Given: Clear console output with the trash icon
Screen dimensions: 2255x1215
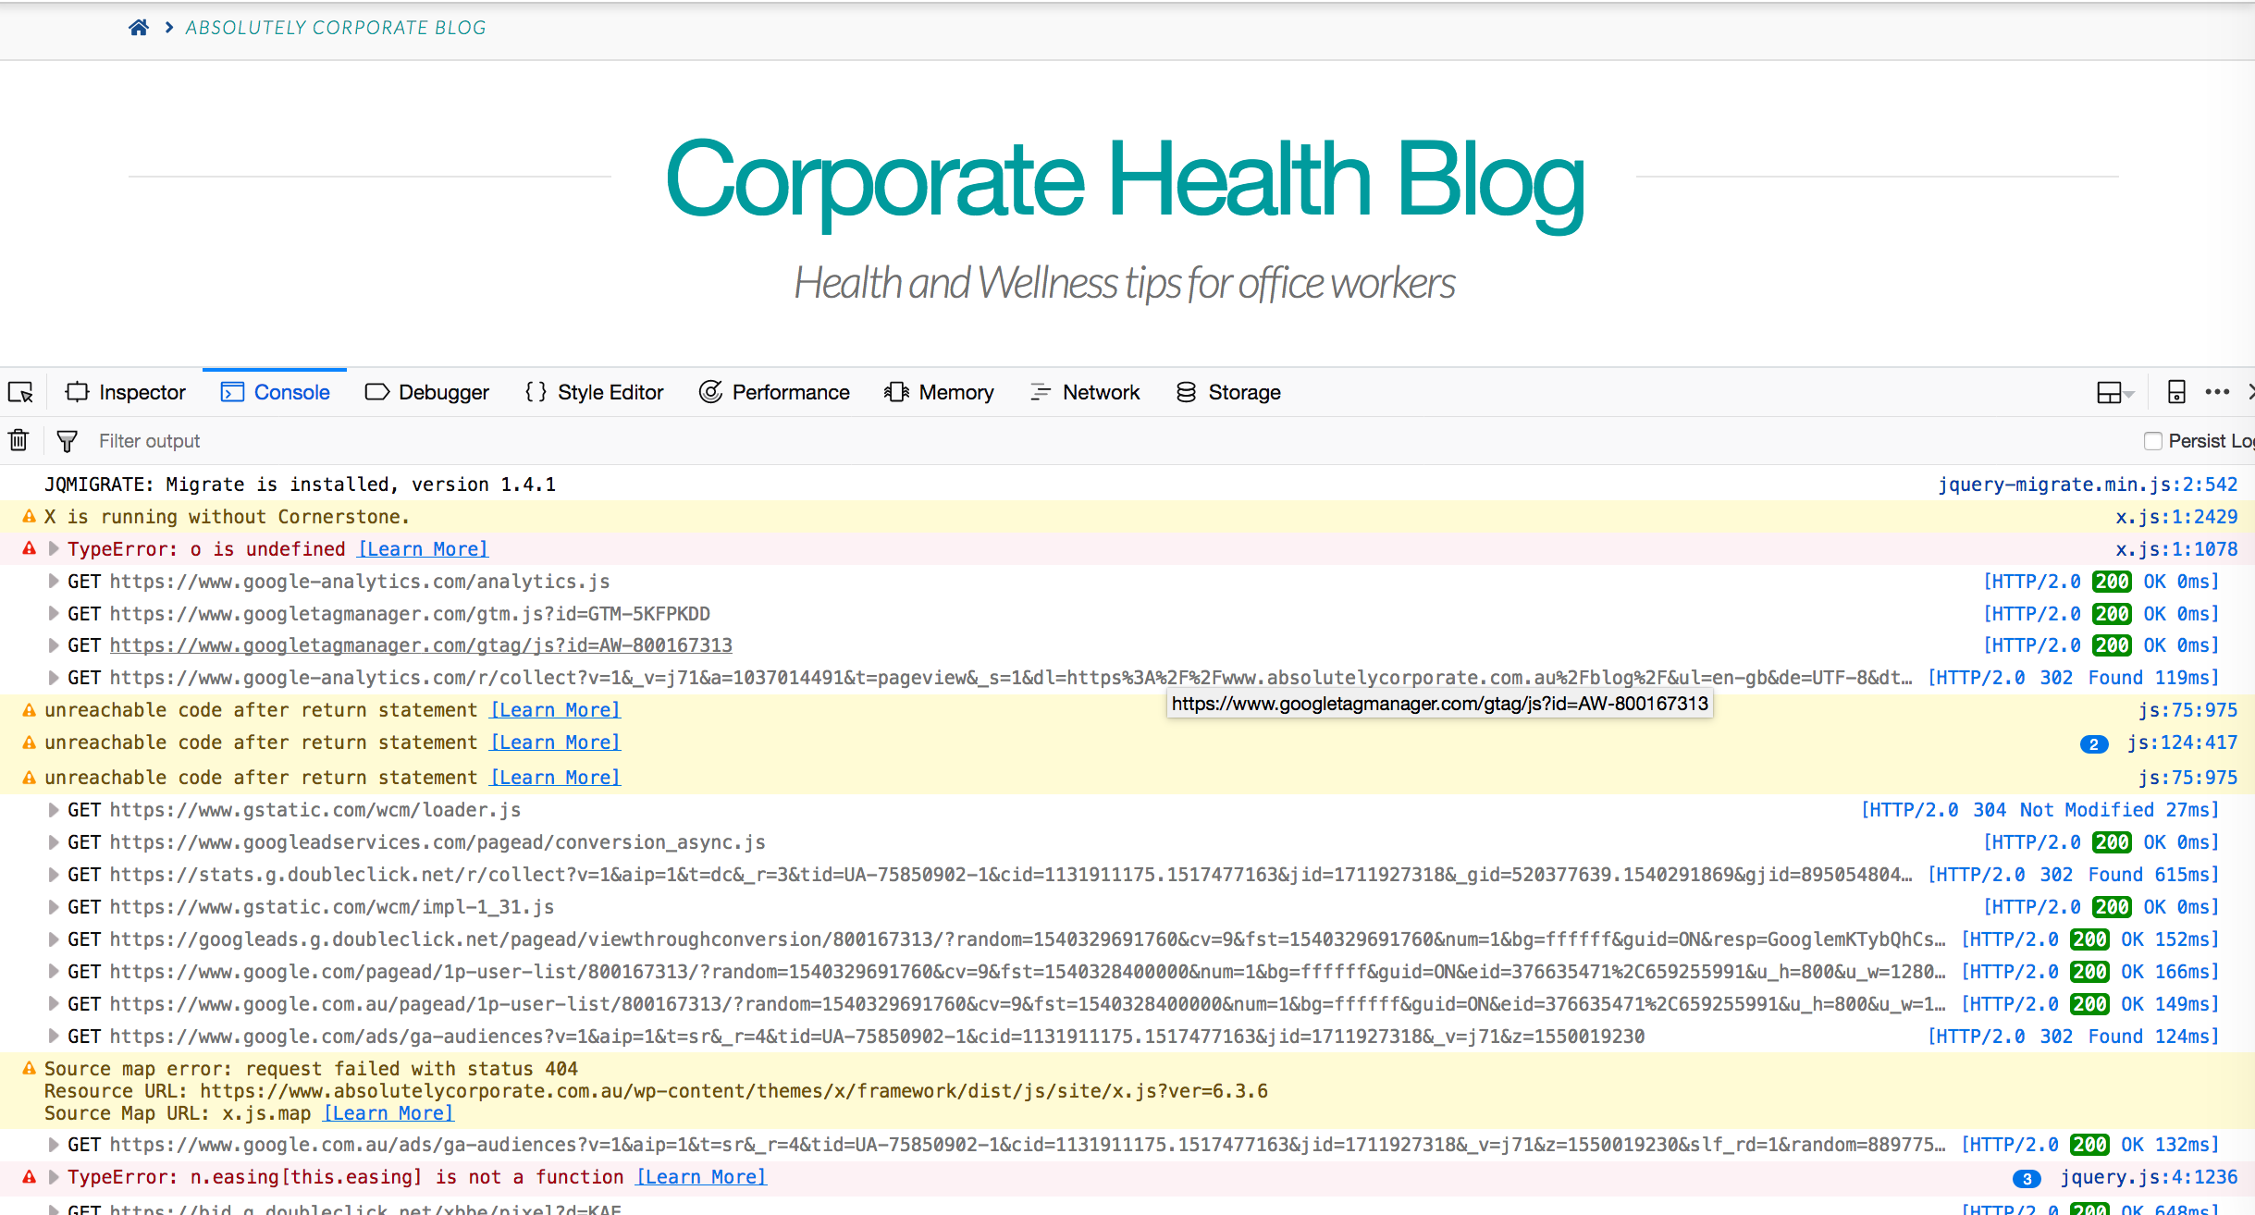Looking at the screenshot, I should (18, 440).
